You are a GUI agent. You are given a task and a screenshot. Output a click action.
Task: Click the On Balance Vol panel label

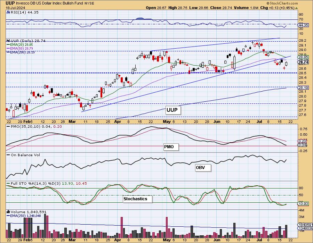[x=25, y=155]
